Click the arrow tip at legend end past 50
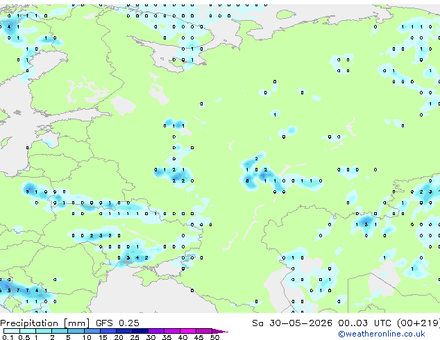The image size is (440, 340). click(220, 331)
